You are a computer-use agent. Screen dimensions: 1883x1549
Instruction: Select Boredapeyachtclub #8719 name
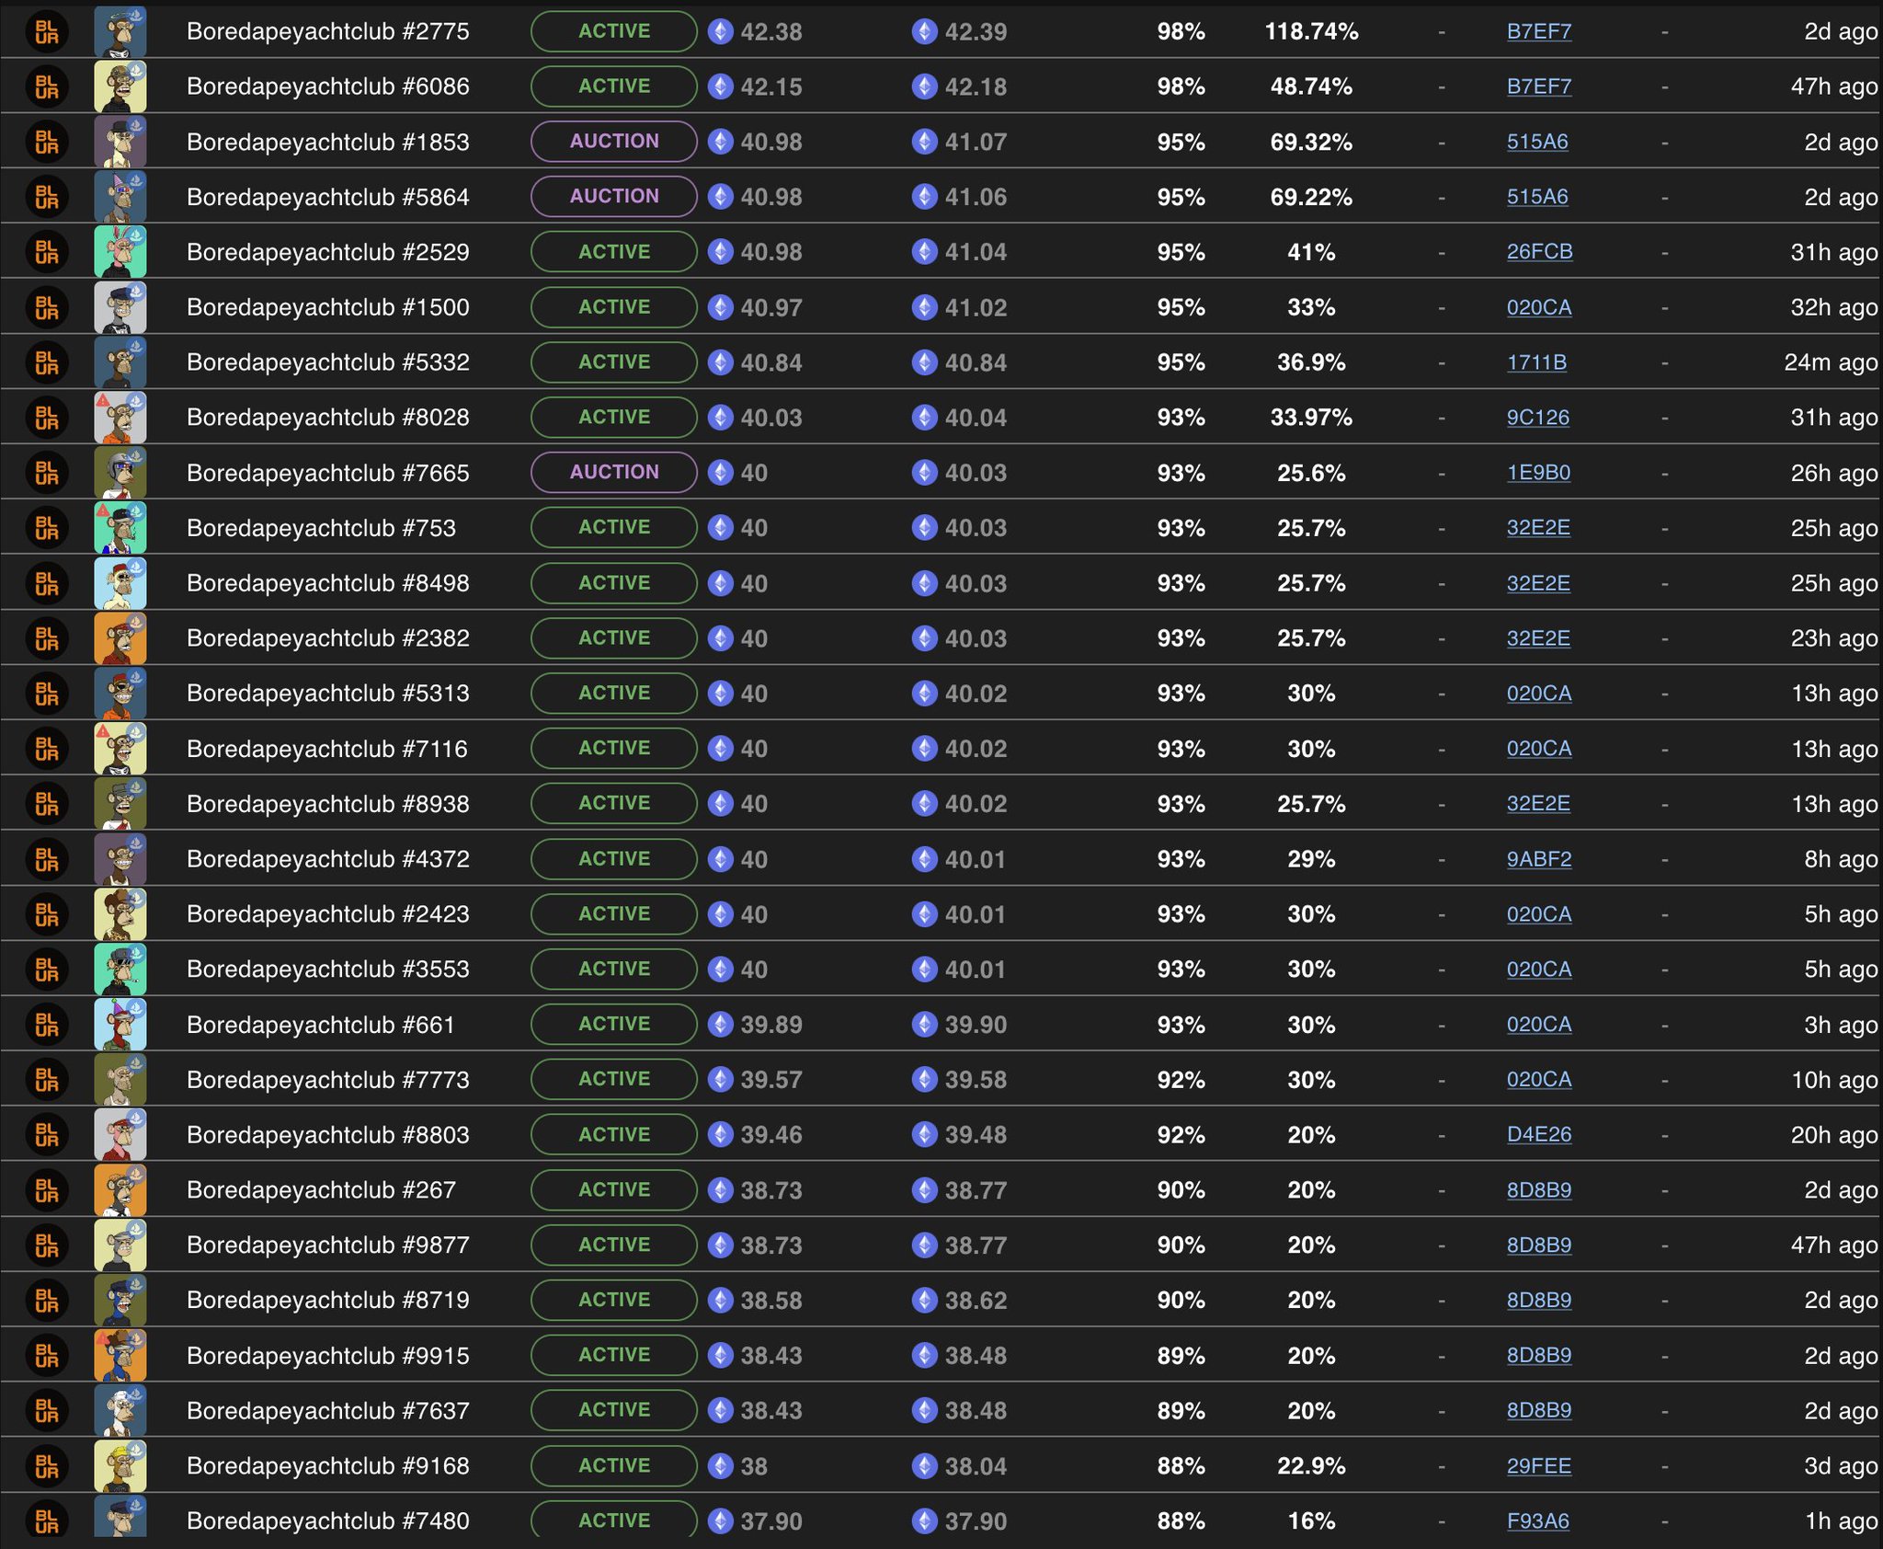(x=328, y=1301)
